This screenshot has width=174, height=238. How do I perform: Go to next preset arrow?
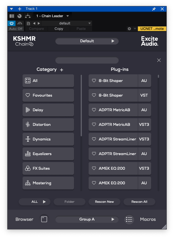coord(39,23)
